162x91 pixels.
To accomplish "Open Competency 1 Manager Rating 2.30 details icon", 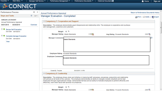I will (93, 34).
